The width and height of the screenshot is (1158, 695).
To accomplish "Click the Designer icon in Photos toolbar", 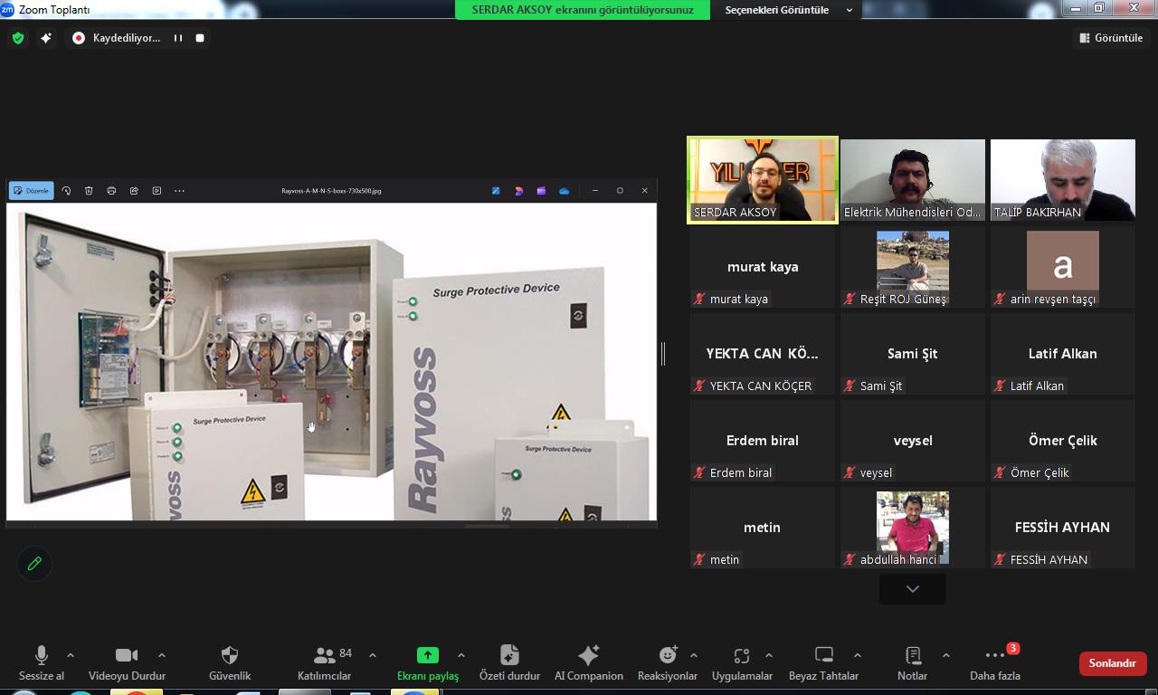I will [x=518, y=191].
